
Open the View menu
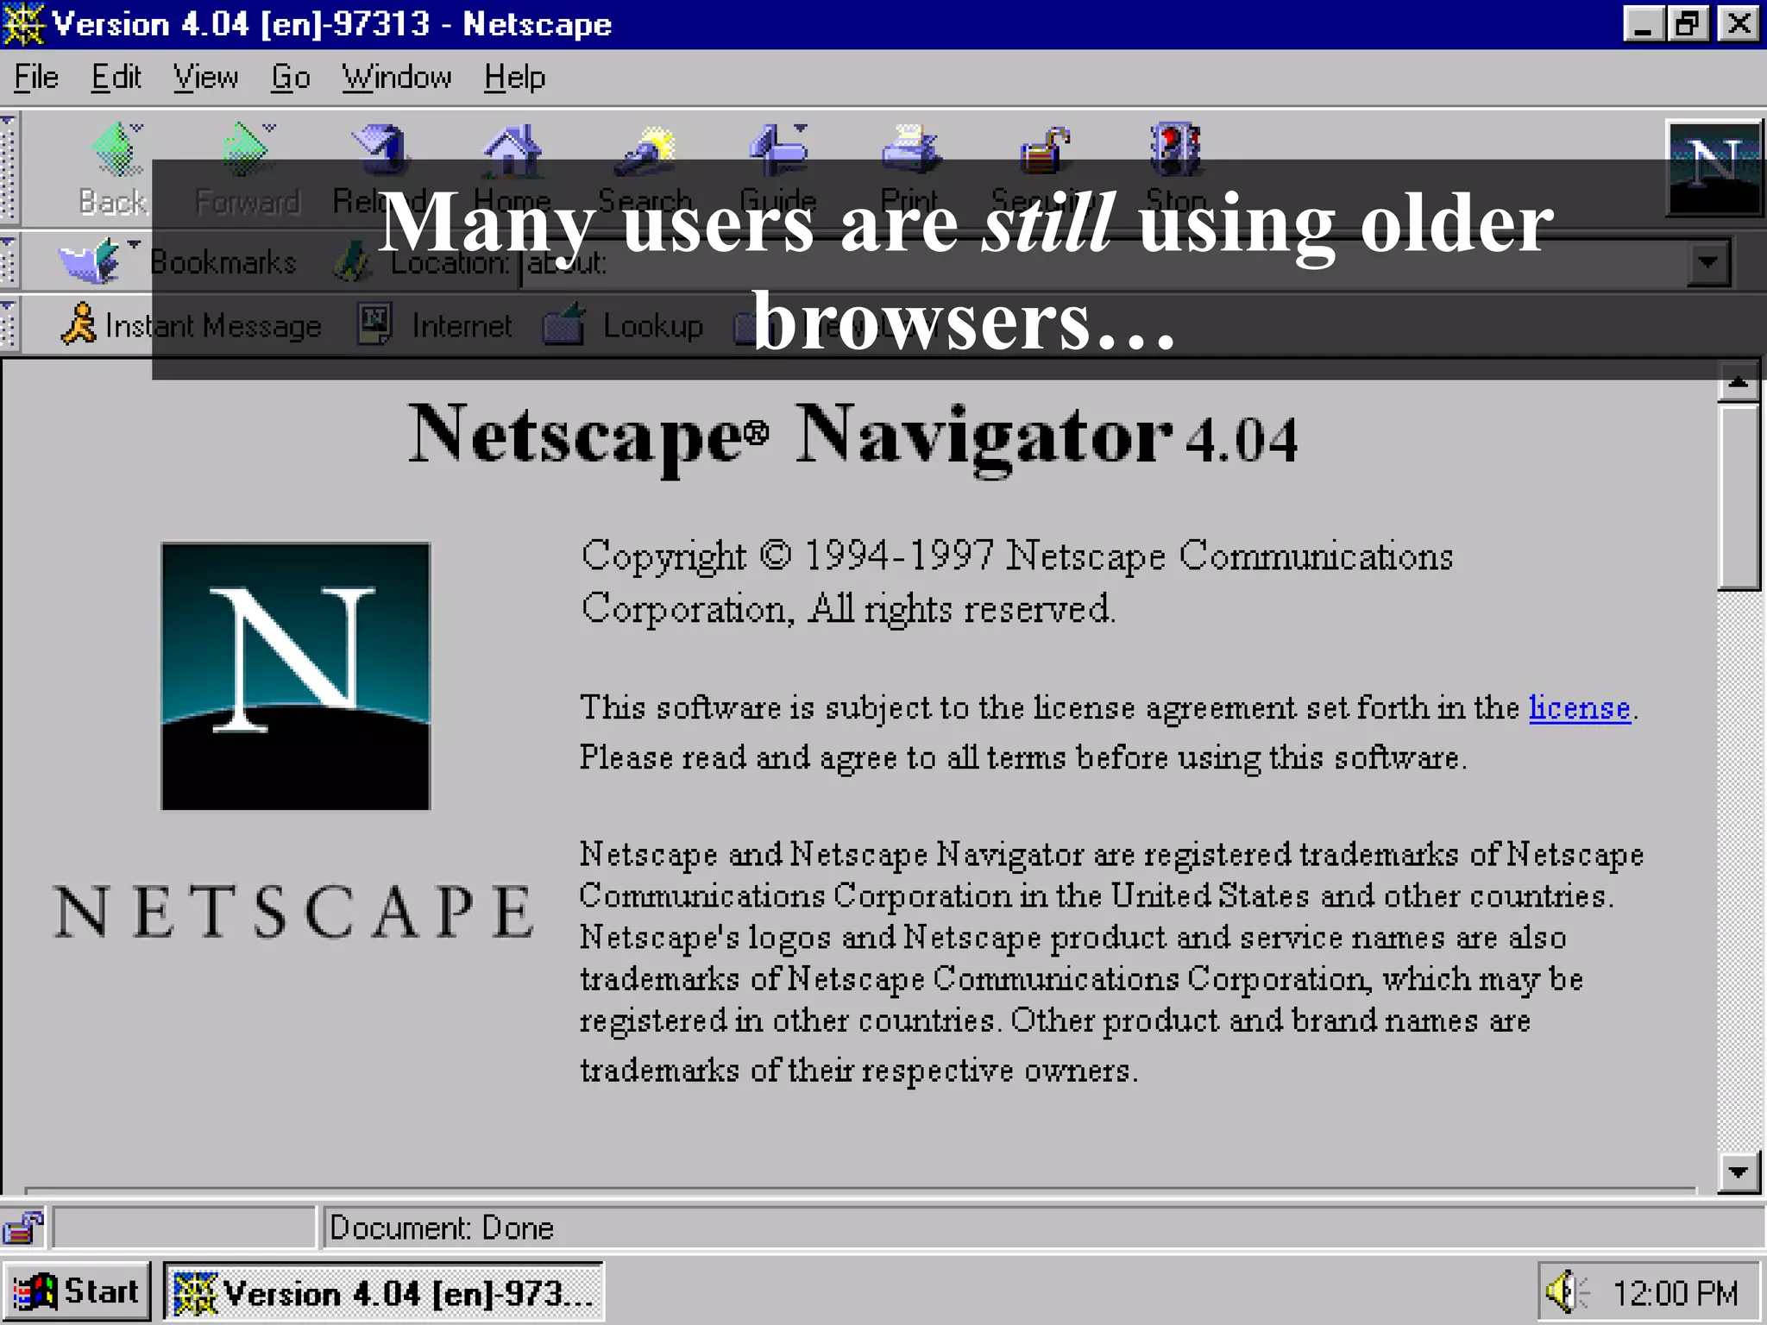pyautogui.click(x=205, y=78)
